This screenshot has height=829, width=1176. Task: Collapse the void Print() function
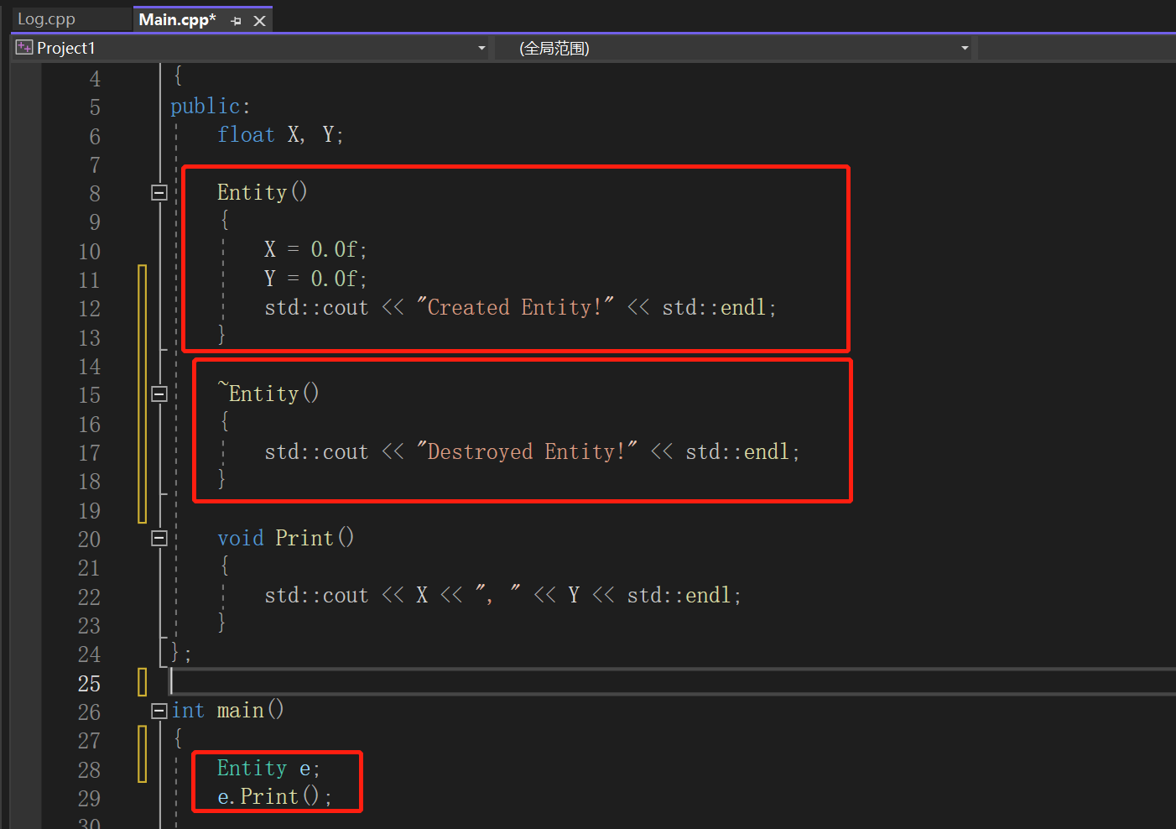[159, 539]
